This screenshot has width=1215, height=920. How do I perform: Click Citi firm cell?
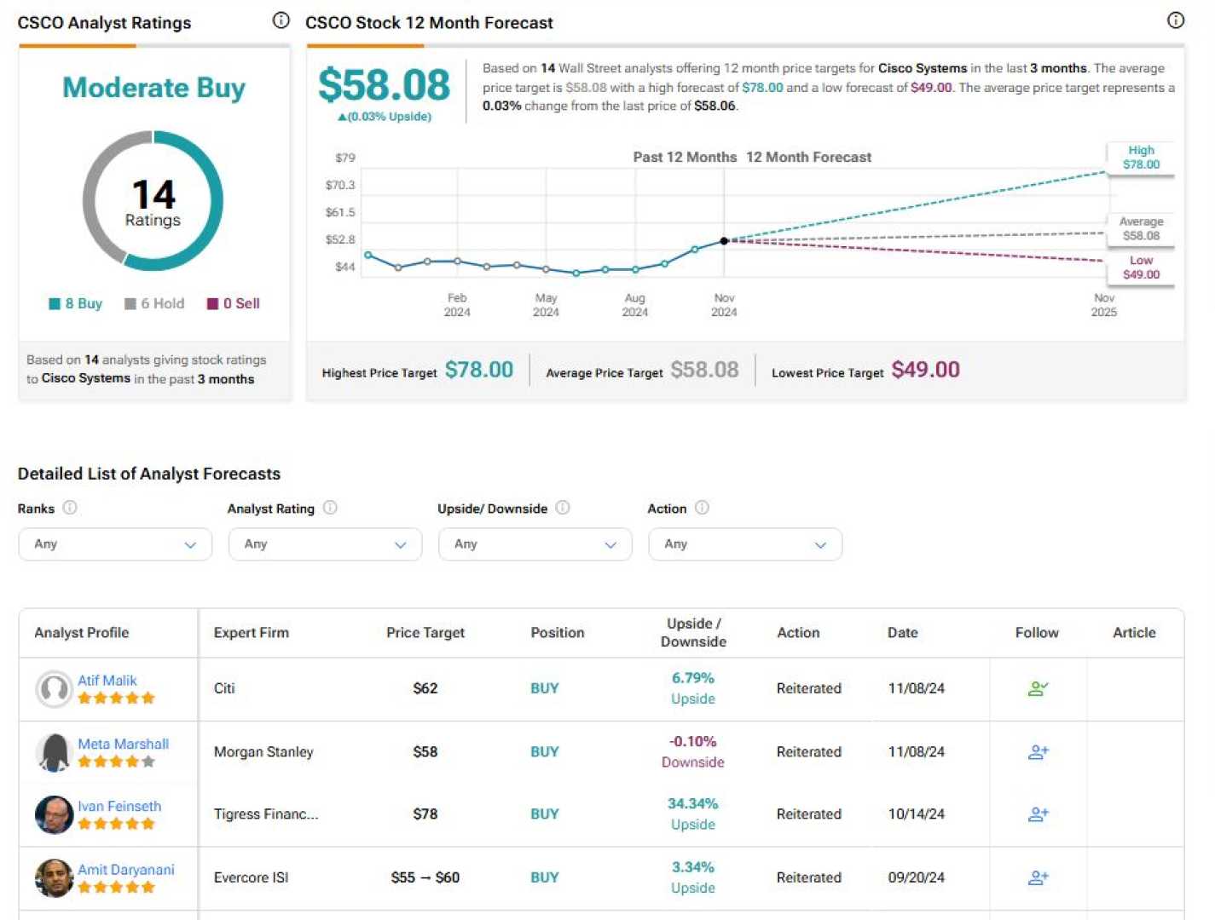[x=224, y=688]
